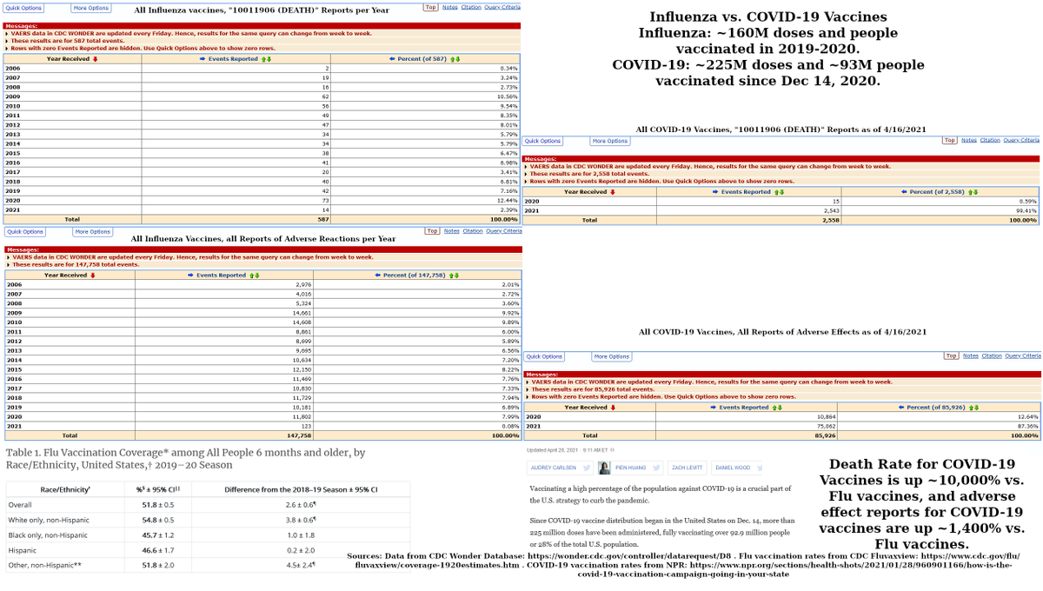Select the 14,661 cell in influenza adverse table
The height and width of the screenshot is (591, 1043).
click(x=226, y=311)
